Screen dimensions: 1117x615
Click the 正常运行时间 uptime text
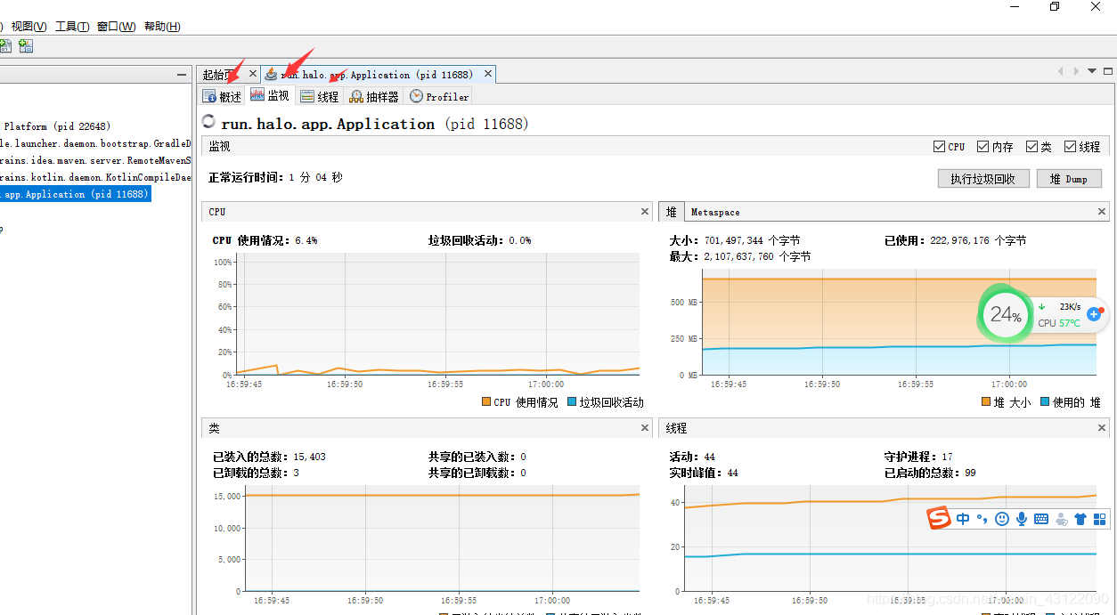275,177
